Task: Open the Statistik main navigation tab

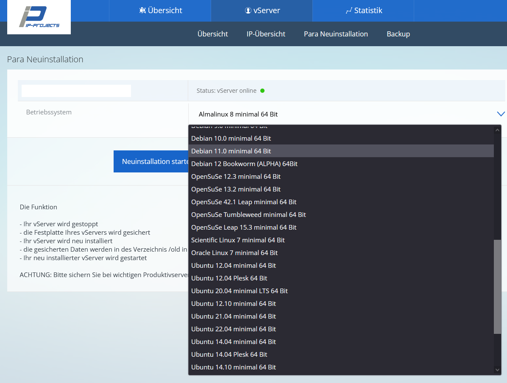Action: point(363,11)
